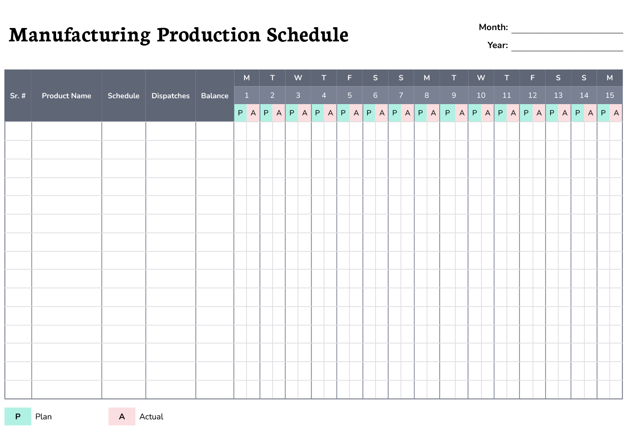Click the day 15 date header

coord(610,95)
